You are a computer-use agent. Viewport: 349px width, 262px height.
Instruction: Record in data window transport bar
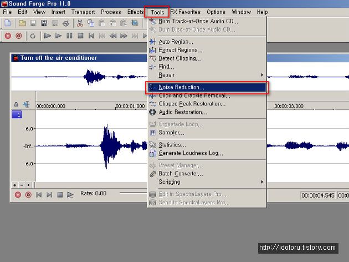tap(18, 195)
